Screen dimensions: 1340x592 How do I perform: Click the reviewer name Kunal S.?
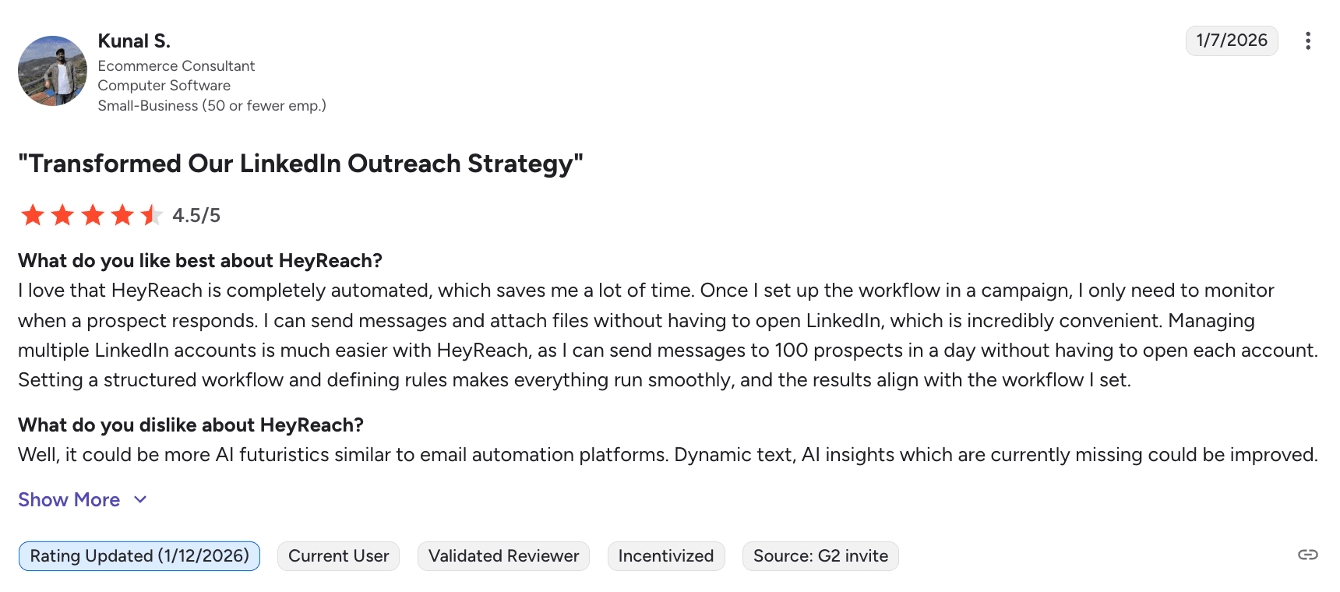click(x=134, y=41)
